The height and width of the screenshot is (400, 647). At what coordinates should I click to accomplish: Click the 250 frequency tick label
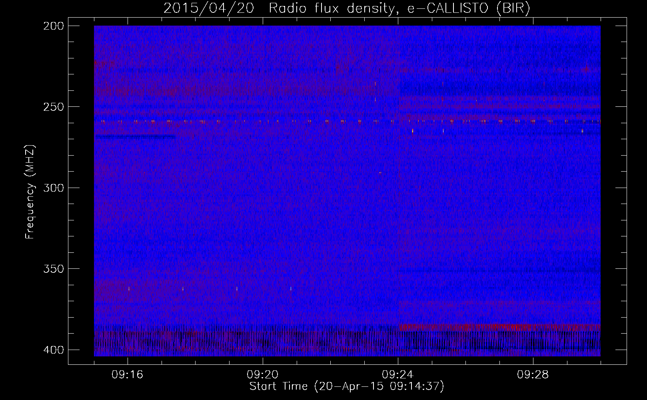pyautogui.click(x=54, y=107)
